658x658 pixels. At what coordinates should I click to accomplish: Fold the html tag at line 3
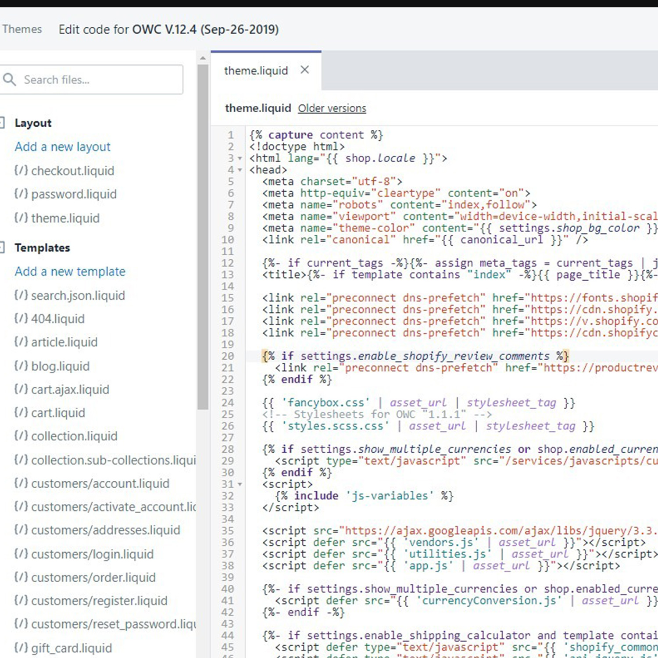(240, 158)
